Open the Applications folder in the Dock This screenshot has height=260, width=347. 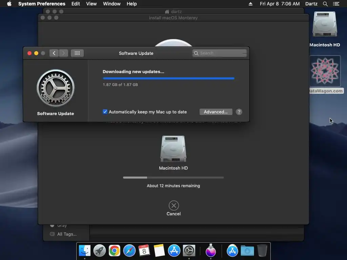point(232,251)
